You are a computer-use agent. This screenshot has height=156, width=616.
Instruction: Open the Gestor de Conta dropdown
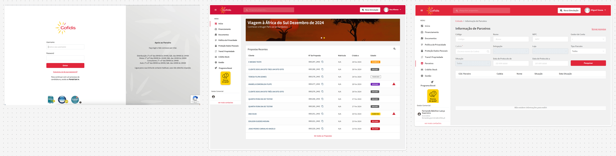pos(588,39)
